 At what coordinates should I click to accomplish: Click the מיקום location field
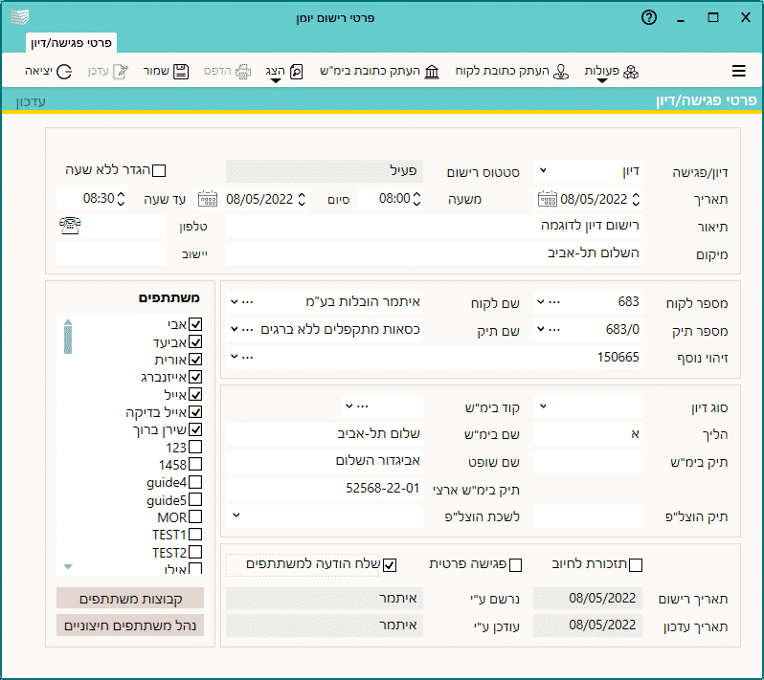click(434, 253)
